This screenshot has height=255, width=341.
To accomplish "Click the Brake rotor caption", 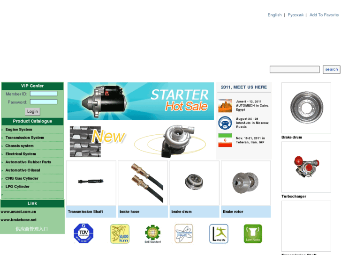I will click(233, 211).
